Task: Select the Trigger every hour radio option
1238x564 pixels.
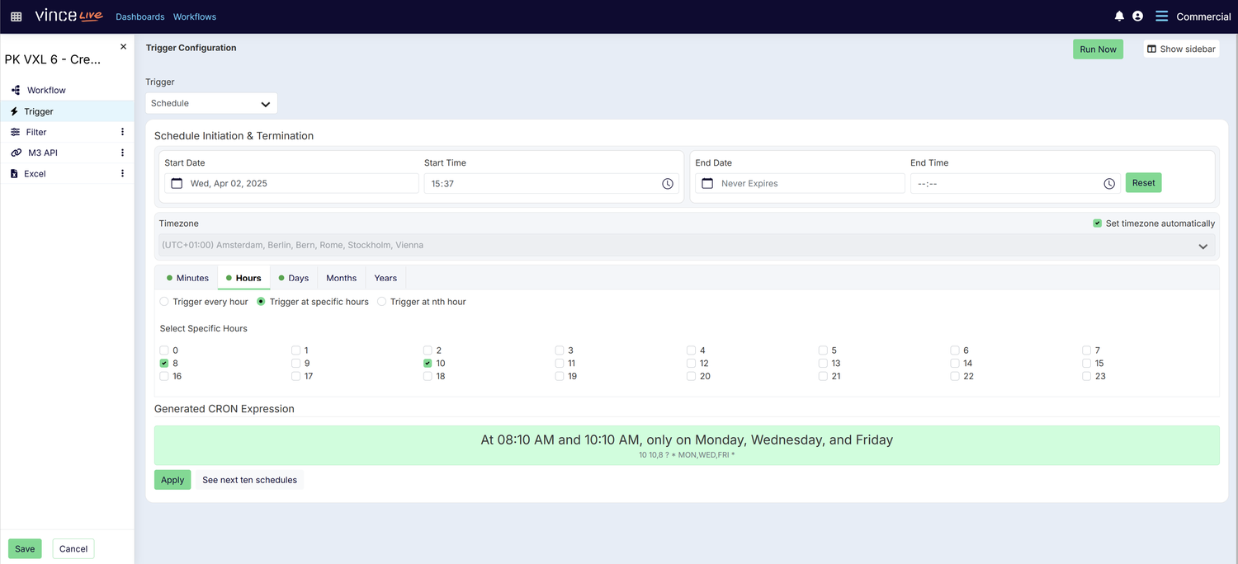Action: tap(163, 301)
